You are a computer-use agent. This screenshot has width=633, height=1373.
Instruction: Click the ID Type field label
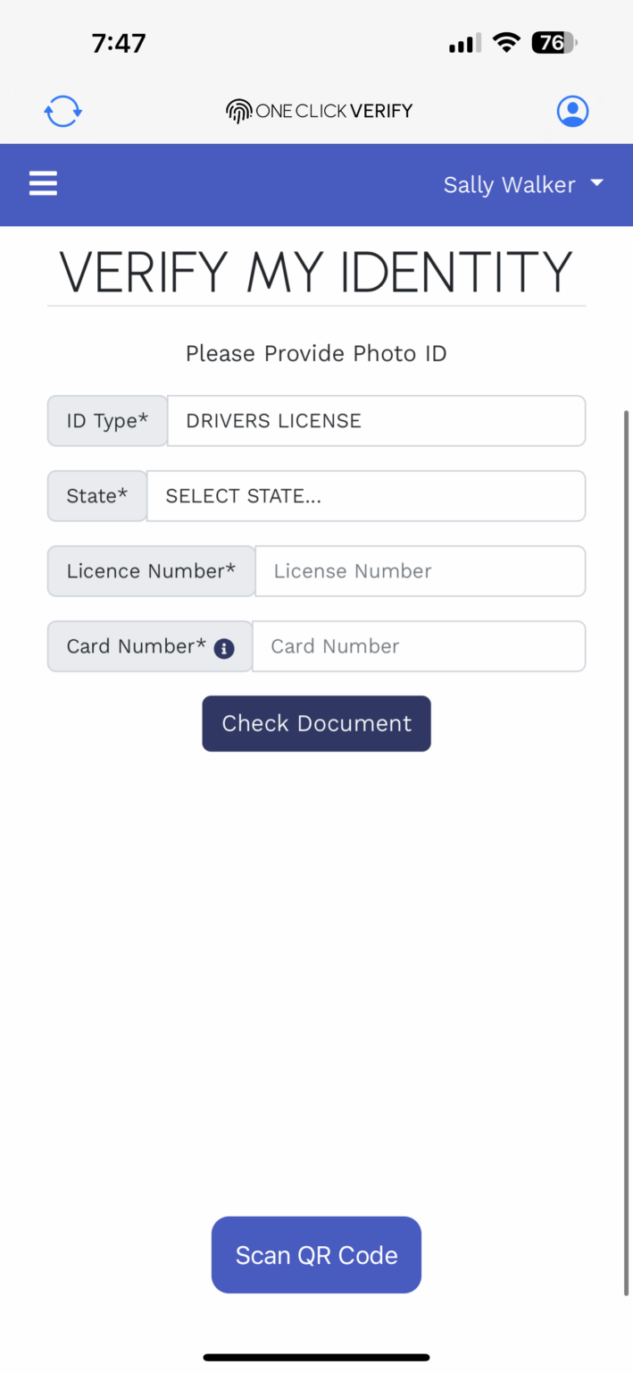point(106,420)
